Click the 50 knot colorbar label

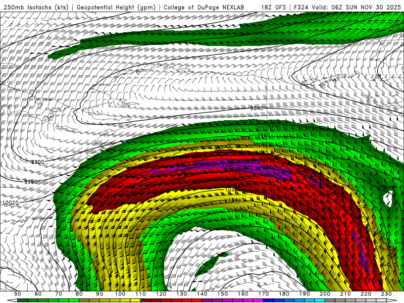point(18,294)
